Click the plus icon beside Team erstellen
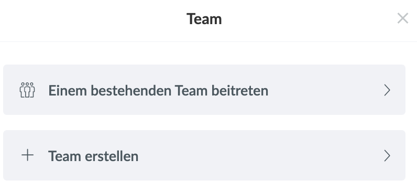Viewport: 417px width, 191px height. click(x=27, y=155)
